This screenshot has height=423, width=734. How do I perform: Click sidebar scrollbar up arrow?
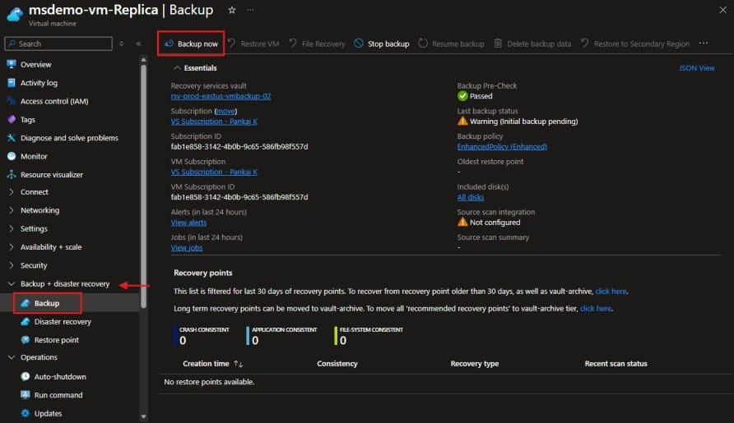144,60
